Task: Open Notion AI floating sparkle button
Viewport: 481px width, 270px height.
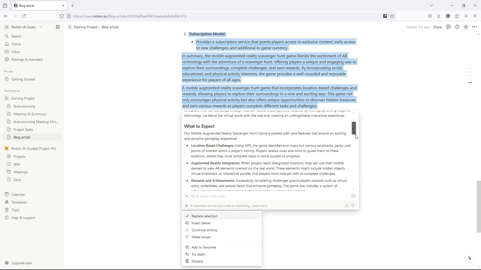Action: pyautogui.click(x=469, y=258)
